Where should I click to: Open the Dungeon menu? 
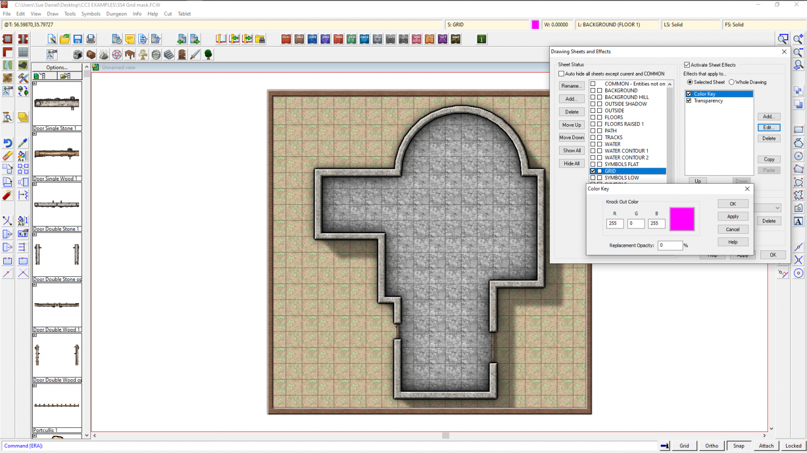coord(116,14)
